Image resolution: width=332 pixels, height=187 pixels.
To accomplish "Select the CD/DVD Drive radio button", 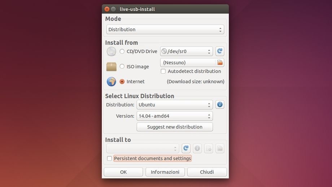I will point(122,52).
